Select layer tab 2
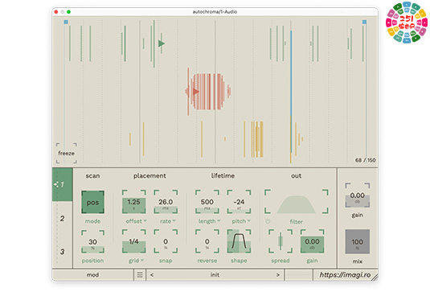This screenshot has height=292, width=430. click(x=62, y=219)
